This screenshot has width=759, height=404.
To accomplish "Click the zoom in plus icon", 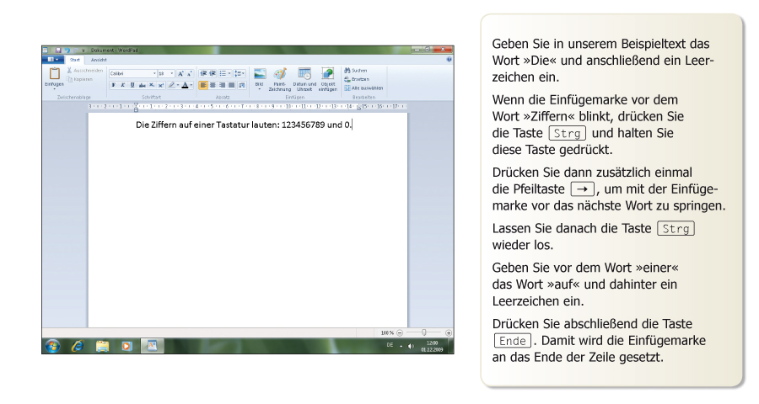I will point(448,333).
